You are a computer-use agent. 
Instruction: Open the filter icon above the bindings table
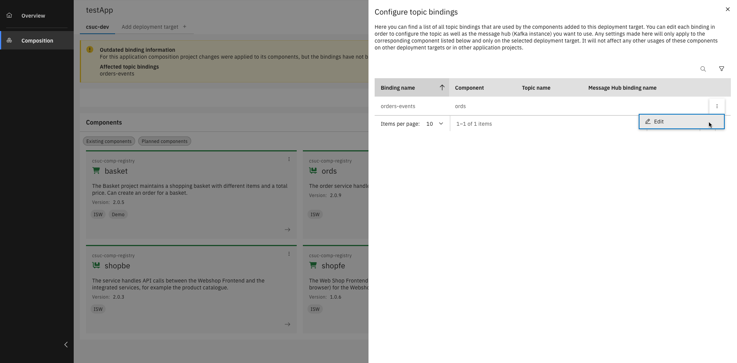coord(722,69)
